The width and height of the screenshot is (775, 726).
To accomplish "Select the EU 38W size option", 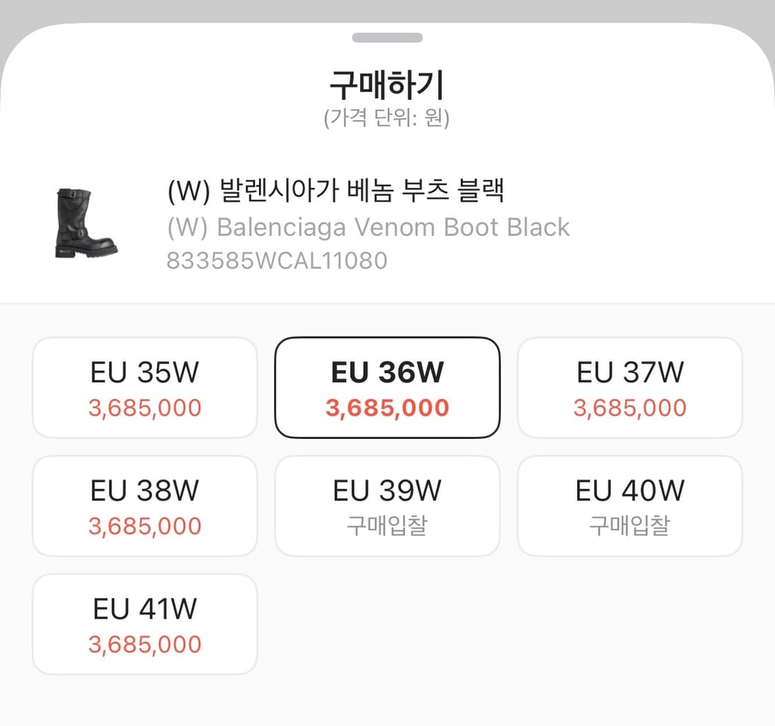I will click(x=144, y=505).
